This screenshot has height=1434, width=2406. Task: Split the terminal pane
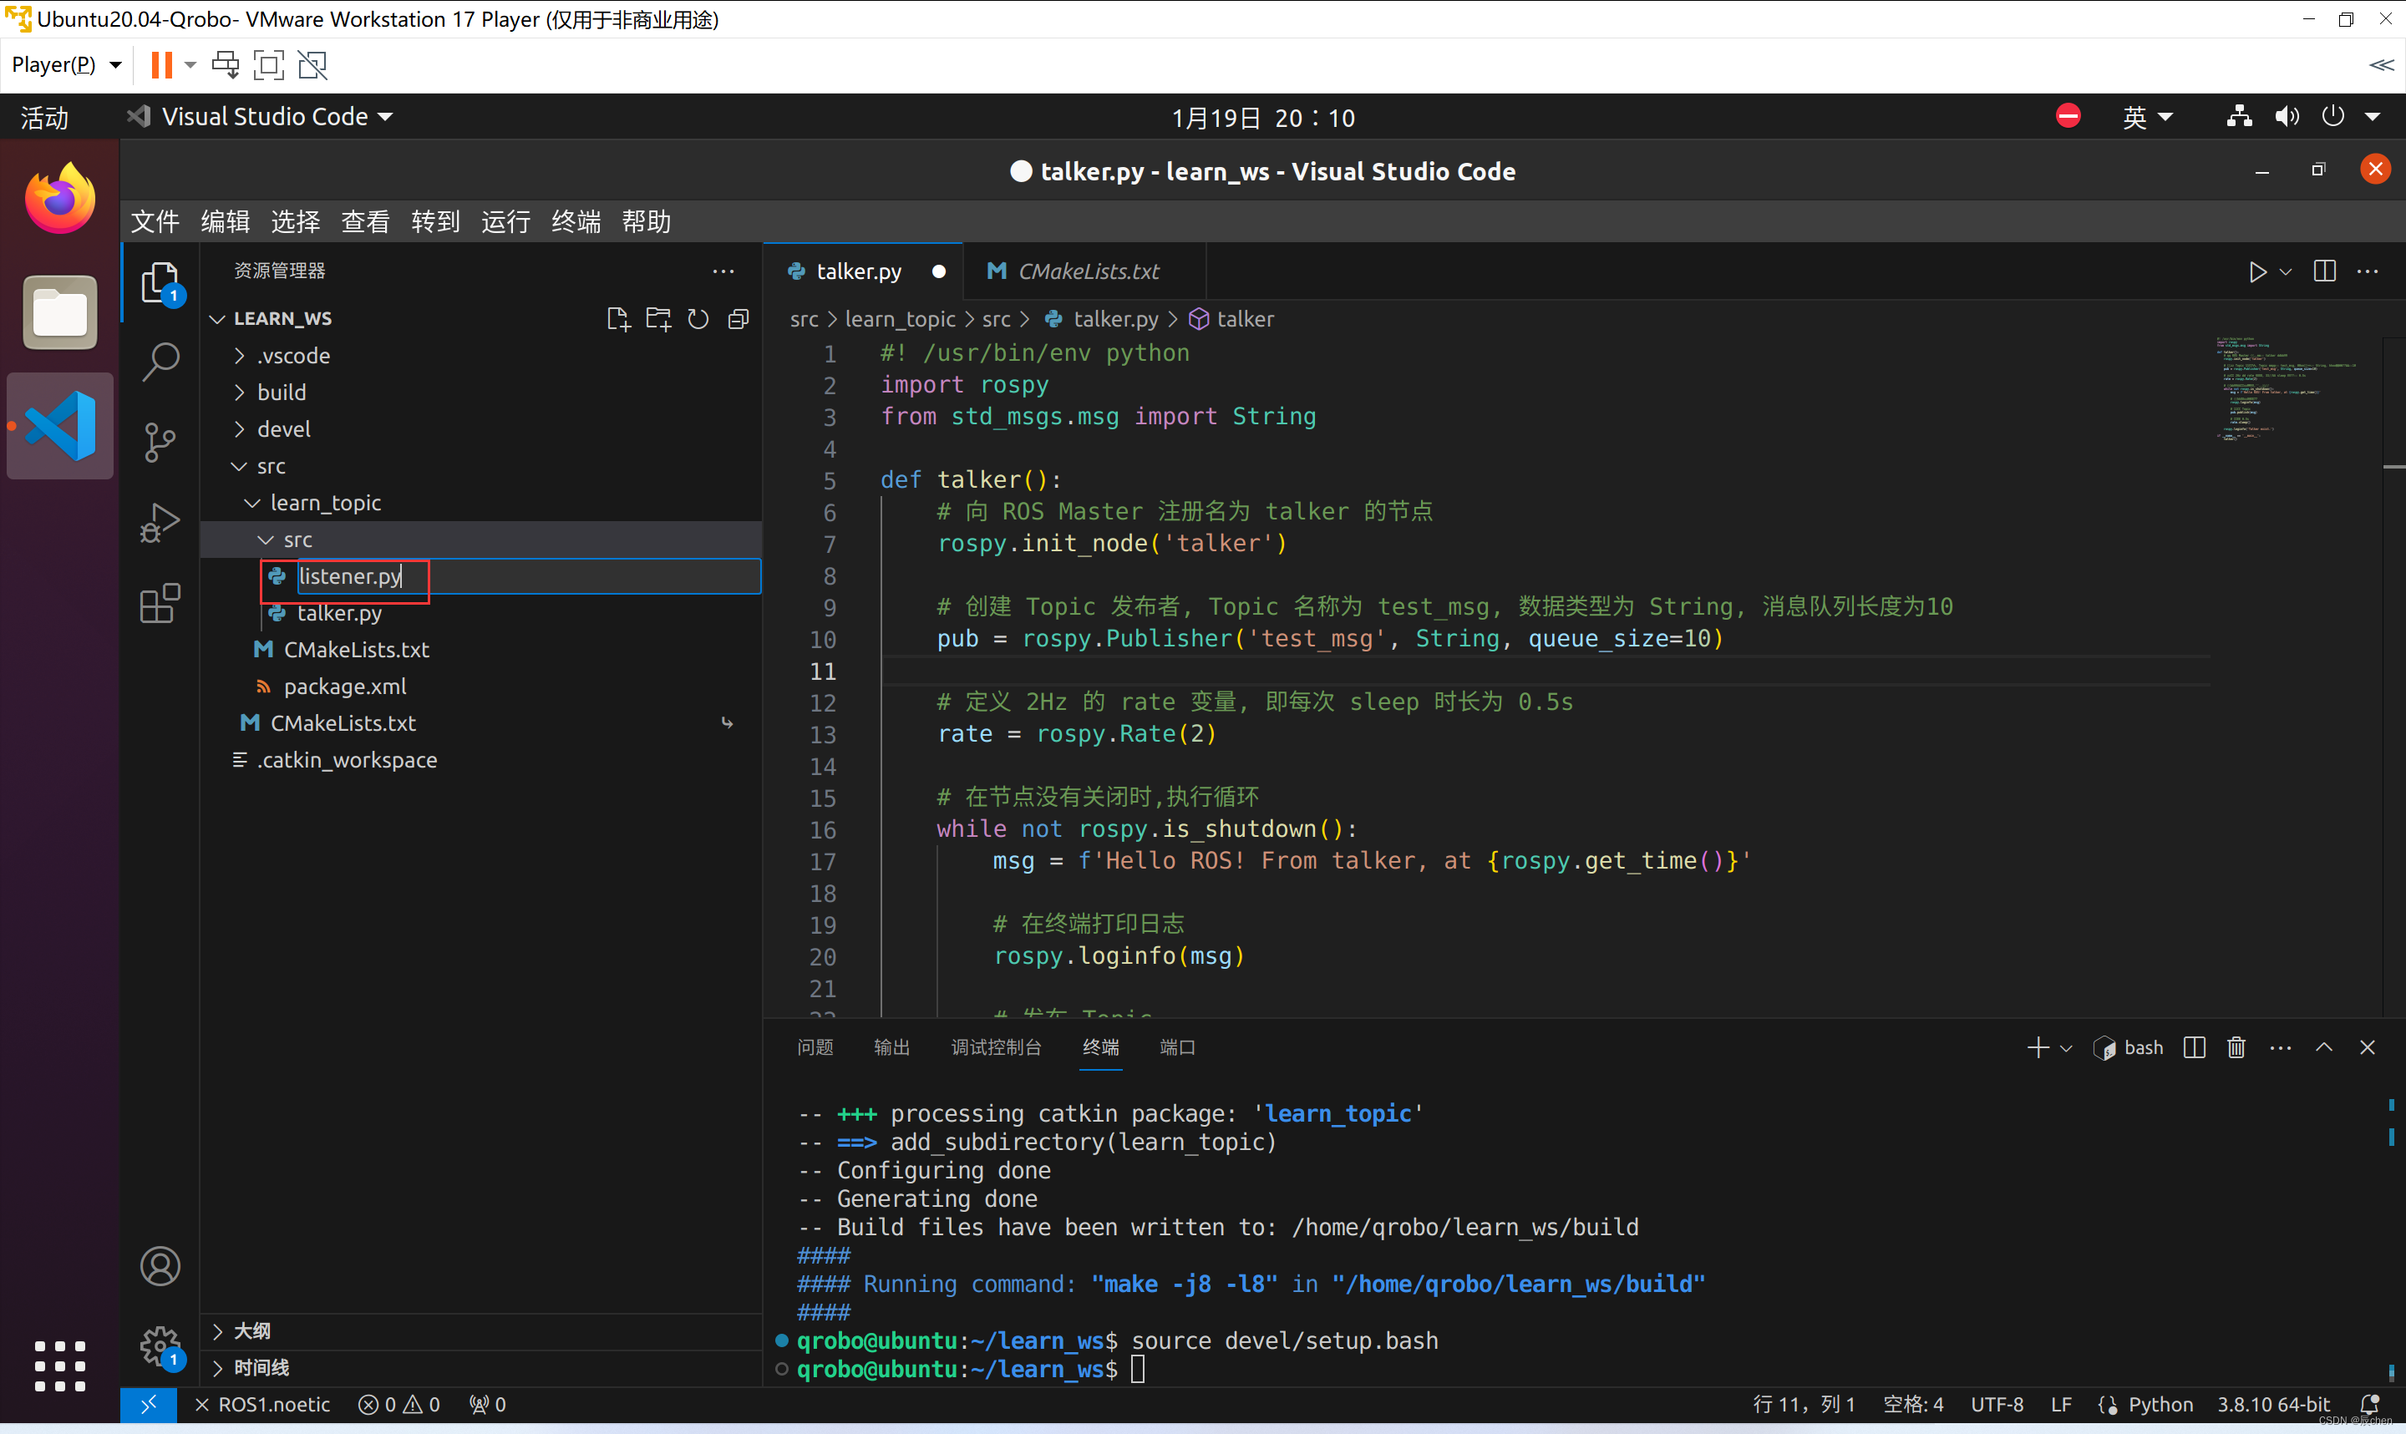(2195, 1047)
